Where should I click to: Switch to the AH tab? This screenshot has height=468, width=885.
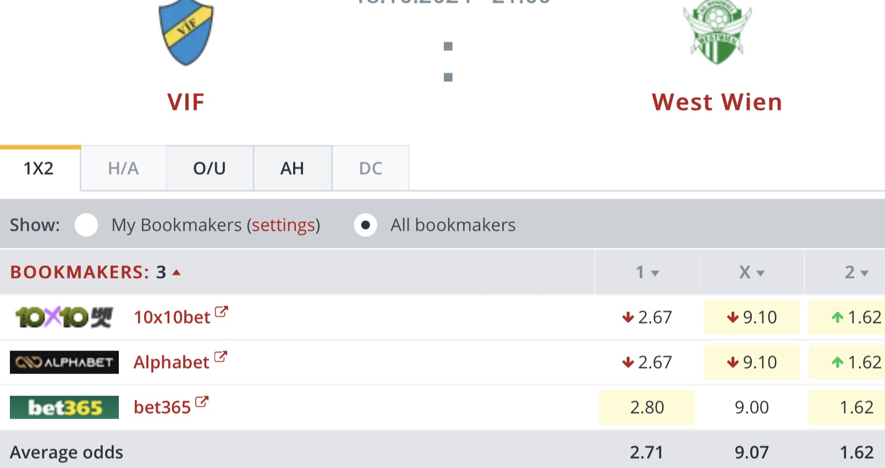click(x=292, y=168)
